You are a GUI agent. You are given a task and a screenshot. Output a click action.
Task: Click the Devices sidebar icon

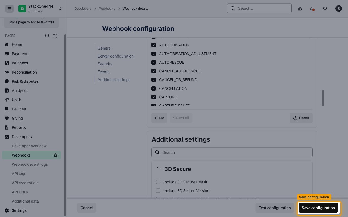[x=7, y=109]
